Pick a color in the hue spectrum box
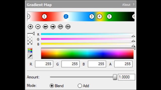Viewport: 161px width, 90px height. point(87,53)
